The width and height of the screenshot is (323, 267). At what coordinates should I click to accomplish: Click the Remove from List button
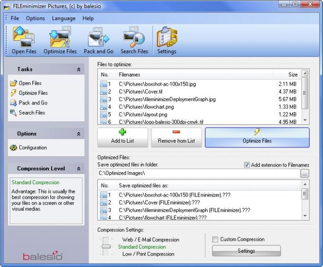coord(176,138)
